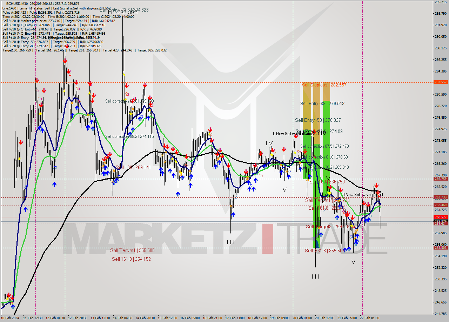Click the 'Time A:2024.02.22 02:30:00' line
This screenshot has height=322, width=449.
pyautogui.click(x=68, y=16)
